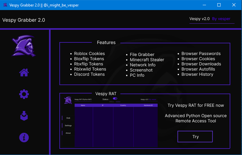The image size is (242, 155).
Task: Open the gear Settings page in the sidebar
Action: pos(24,94)
